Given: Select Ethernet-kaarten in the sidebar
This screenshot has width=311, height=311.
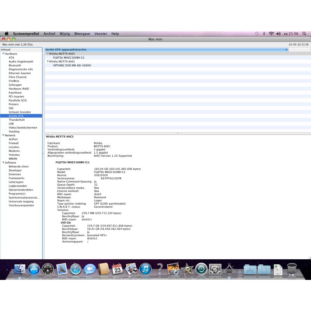Looking at the screenshot, I should pyautogui.click(x=20, y=73).
